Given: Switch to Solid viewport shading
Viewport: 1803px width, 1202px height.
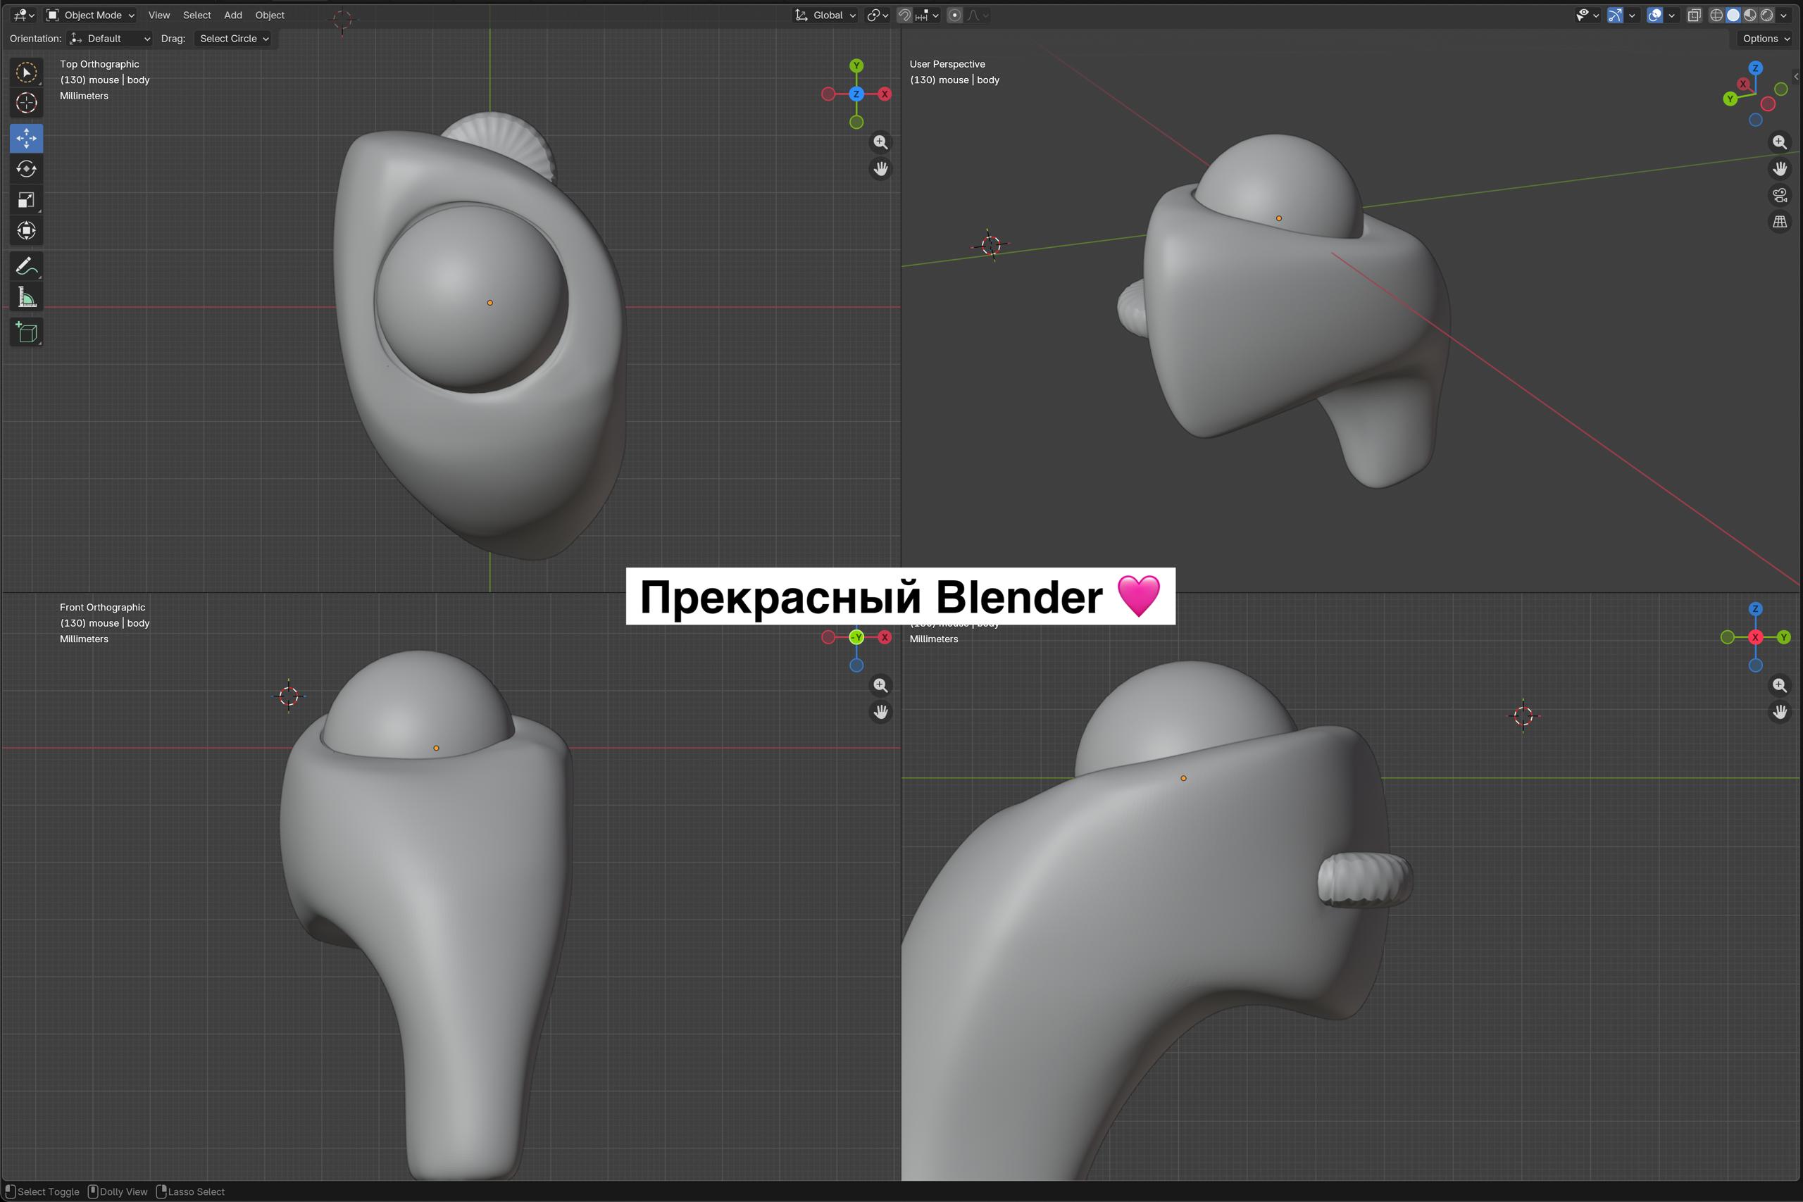Looking at the screenshot, I should click(x=1734, y=15).
